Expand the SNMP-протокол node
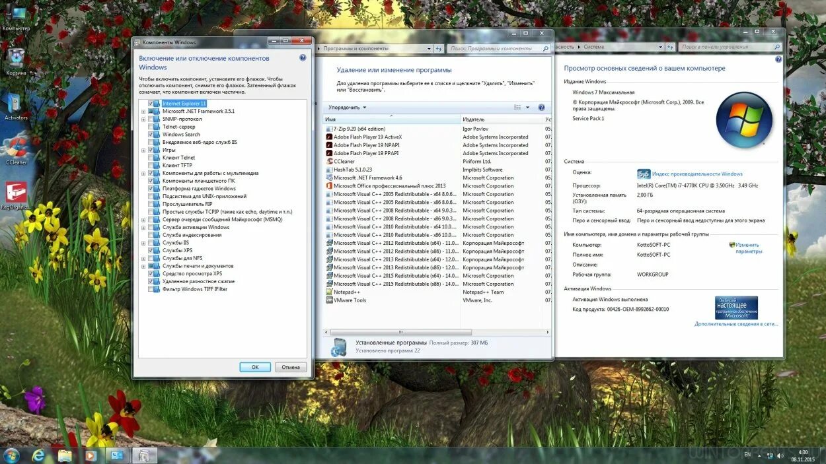 point(143,119)
